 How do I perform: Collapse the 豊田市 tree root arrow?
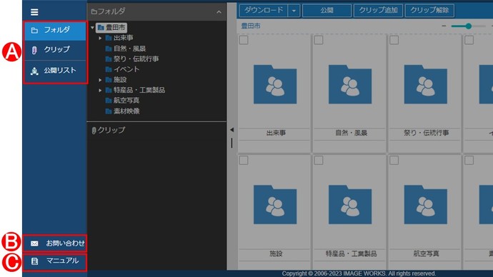92,28
